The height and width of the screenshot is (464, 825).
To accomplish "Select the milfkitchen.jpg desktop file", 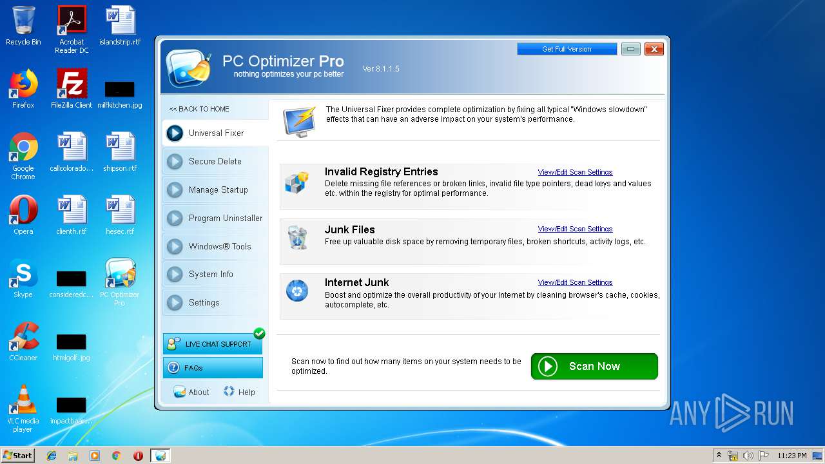I will point(120,94).
